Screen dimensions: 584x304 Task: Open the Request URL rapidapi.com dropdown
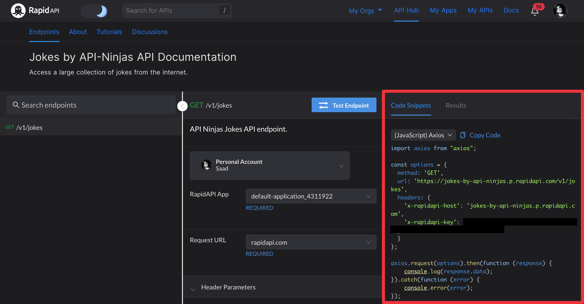tap(311, 242)
